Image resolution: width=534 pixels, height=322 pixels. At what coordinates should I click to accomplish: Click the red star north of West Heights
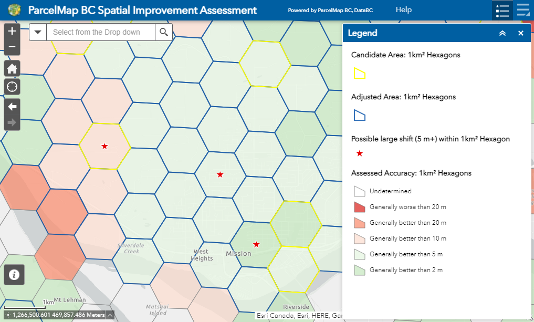pos(220,175)
